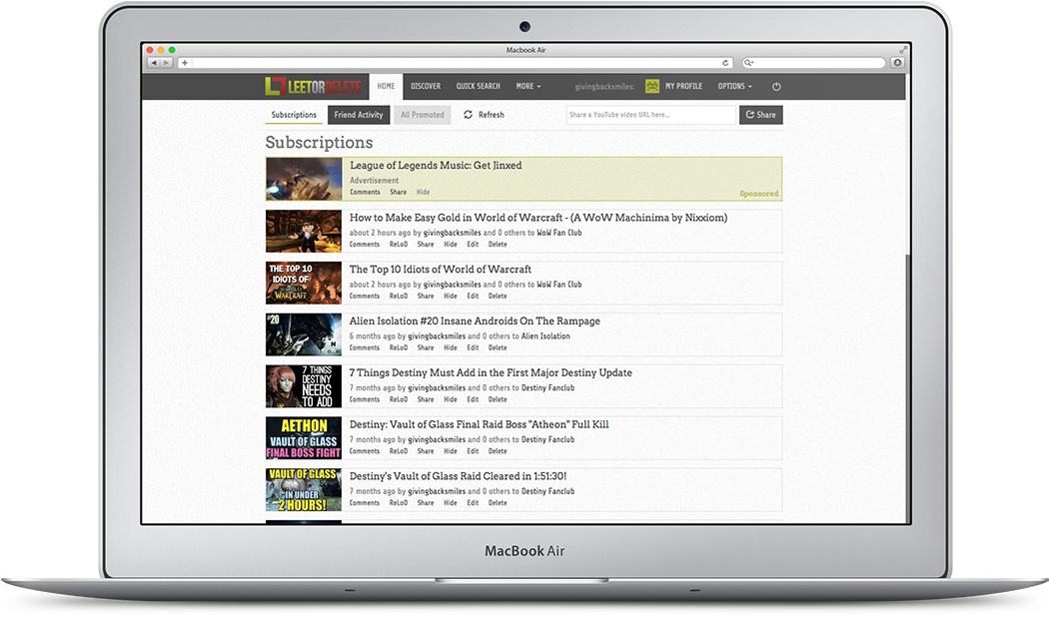Open Destiny's Vault of Glass Raid Cleared title
Screen dimensions: 1049x619
click(x=458, y=476)
